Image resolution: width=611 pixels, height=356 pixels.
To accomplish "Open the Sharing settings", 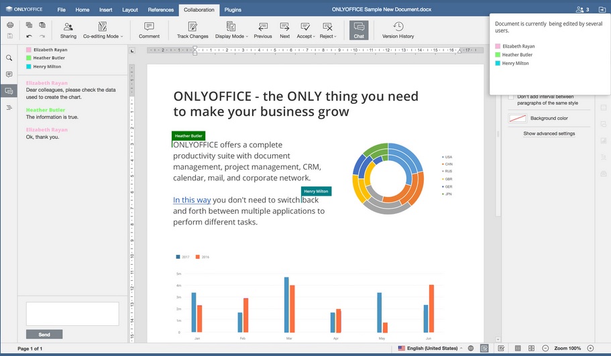I will [x=68, y=30].
